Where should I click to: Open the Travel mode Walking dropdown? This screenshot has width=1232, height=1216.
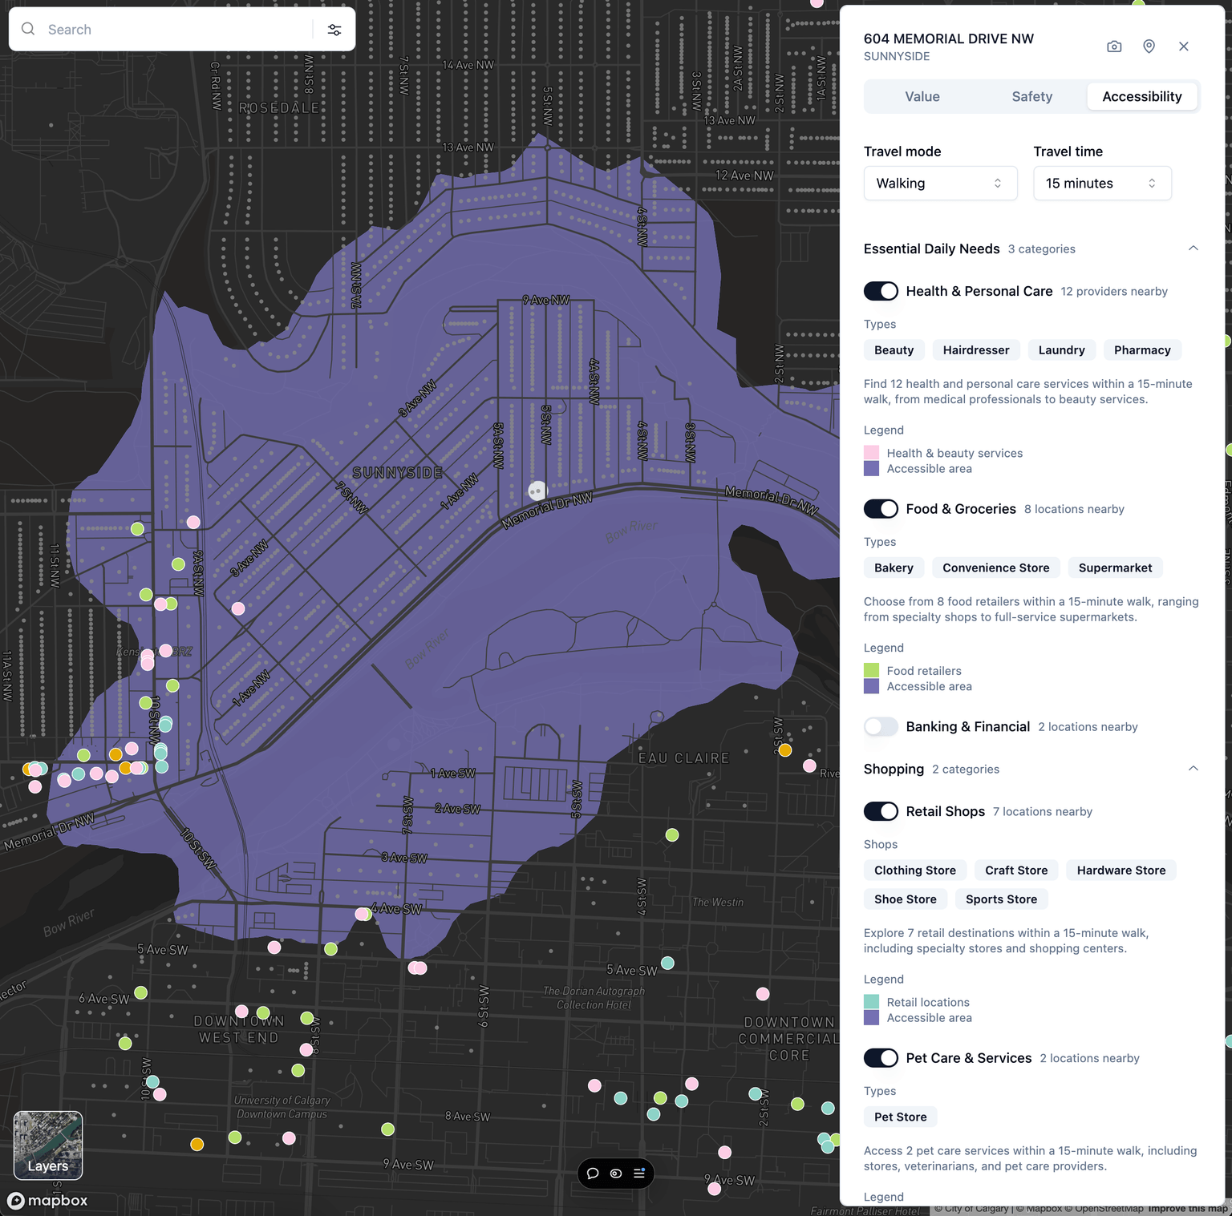point(940,184)
